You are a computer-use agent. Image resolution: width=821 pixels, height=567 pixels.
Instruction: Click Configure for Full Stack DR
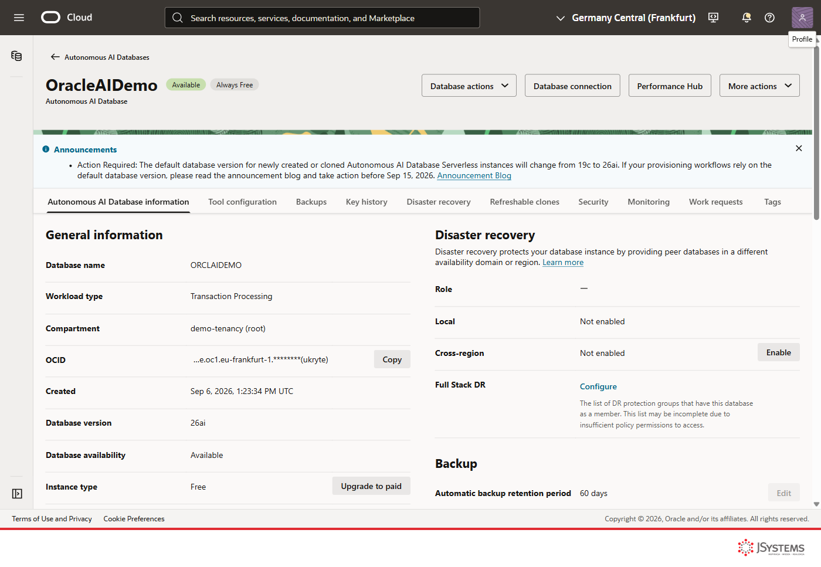point(598,386)
